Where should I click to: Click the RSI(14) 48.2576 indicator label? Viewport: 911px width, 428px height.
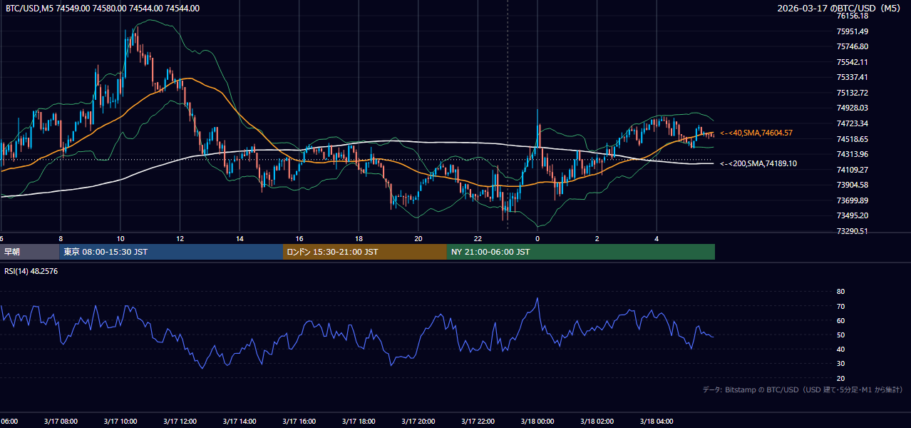tap(31, 271)
